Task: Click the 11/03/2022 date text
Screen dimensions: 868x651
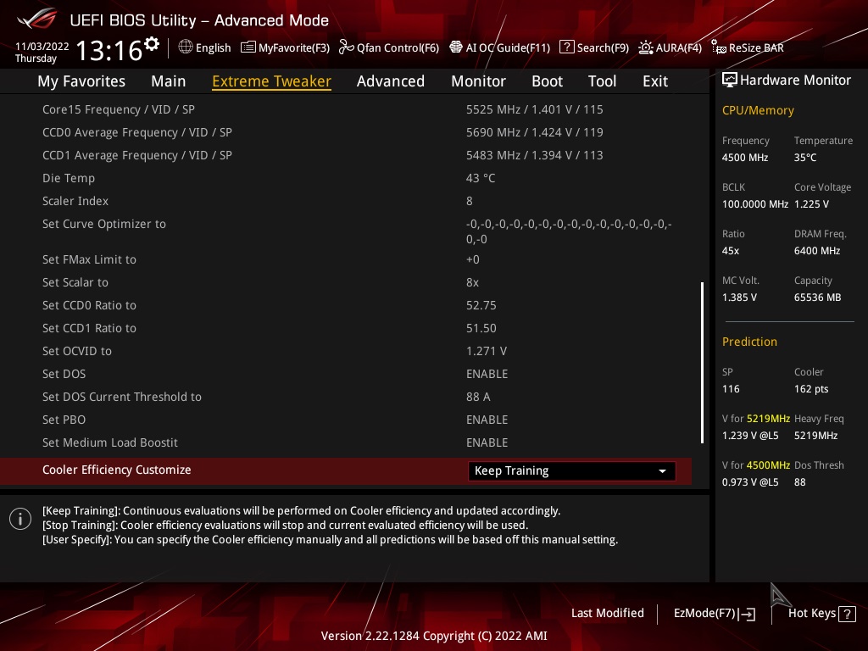Action: tap(42, 47)
